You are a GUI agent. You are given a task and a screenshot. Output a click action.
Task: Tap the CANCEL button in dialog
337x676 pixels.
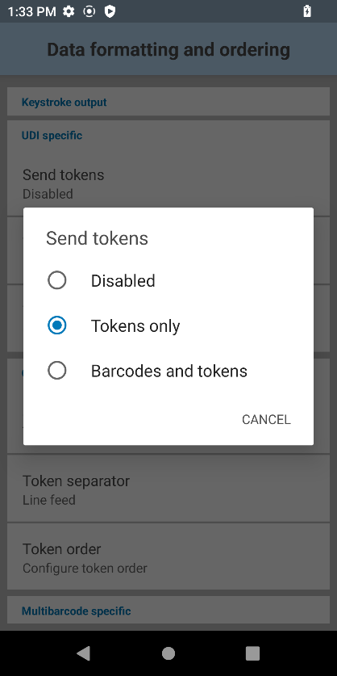pos(266,419)
